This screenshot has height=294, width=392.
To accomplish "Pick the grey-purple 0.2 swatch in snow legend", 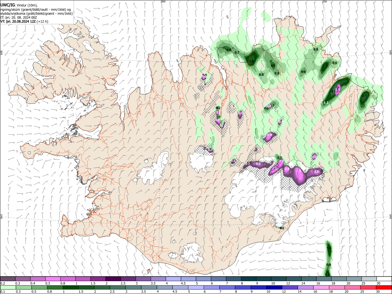I will point(8,279).
